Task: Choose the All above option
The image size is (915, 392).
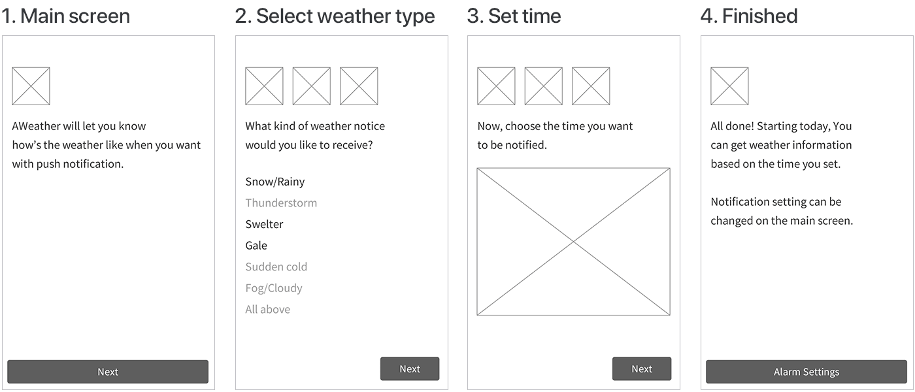Action: 267,309
